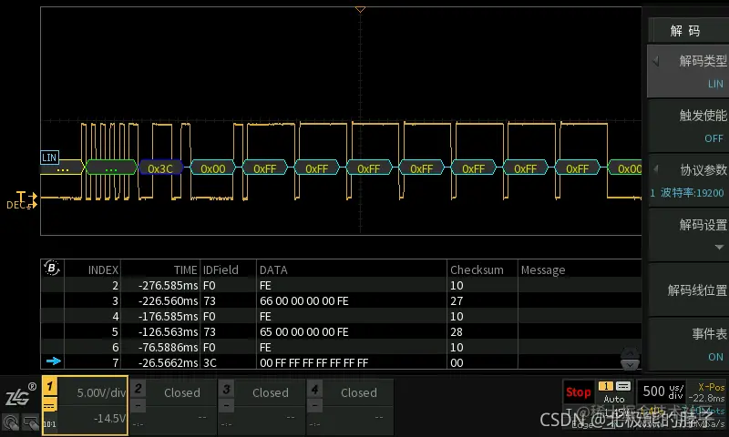Open the 500 us/div timebase setting

click(x=662, y=392)
